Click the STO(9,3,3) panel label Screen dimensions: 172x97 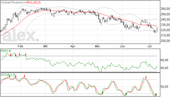(x=8, y=75)
